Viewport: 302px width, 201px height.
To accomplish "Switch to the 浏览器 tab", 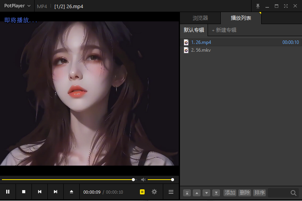I will 200,18.
